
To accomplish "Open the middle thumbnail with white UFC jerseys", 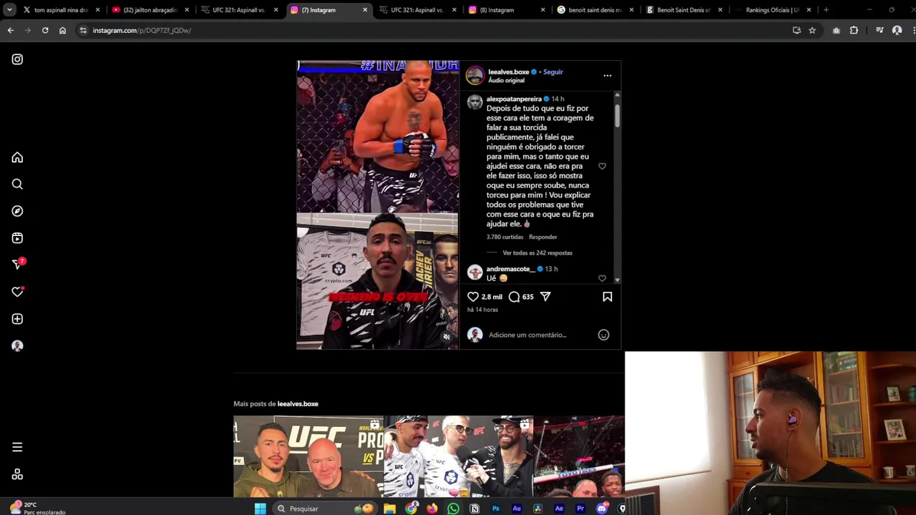I will [459, 456].
